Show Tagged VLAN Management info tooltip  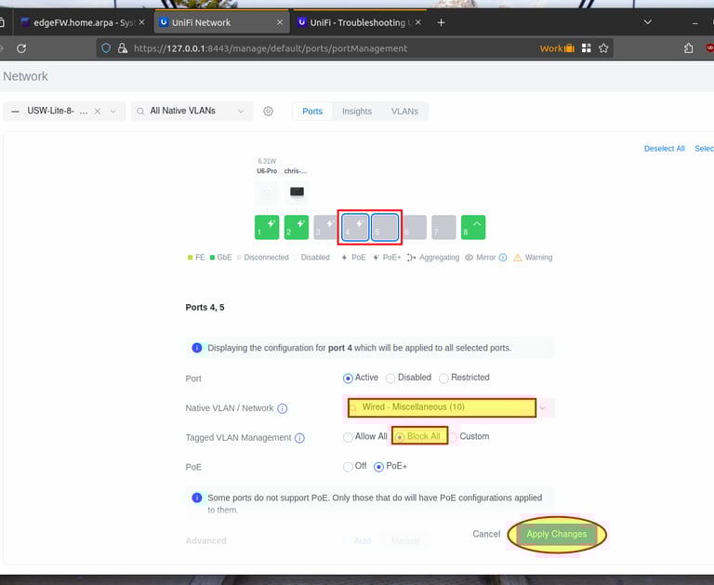299,438
